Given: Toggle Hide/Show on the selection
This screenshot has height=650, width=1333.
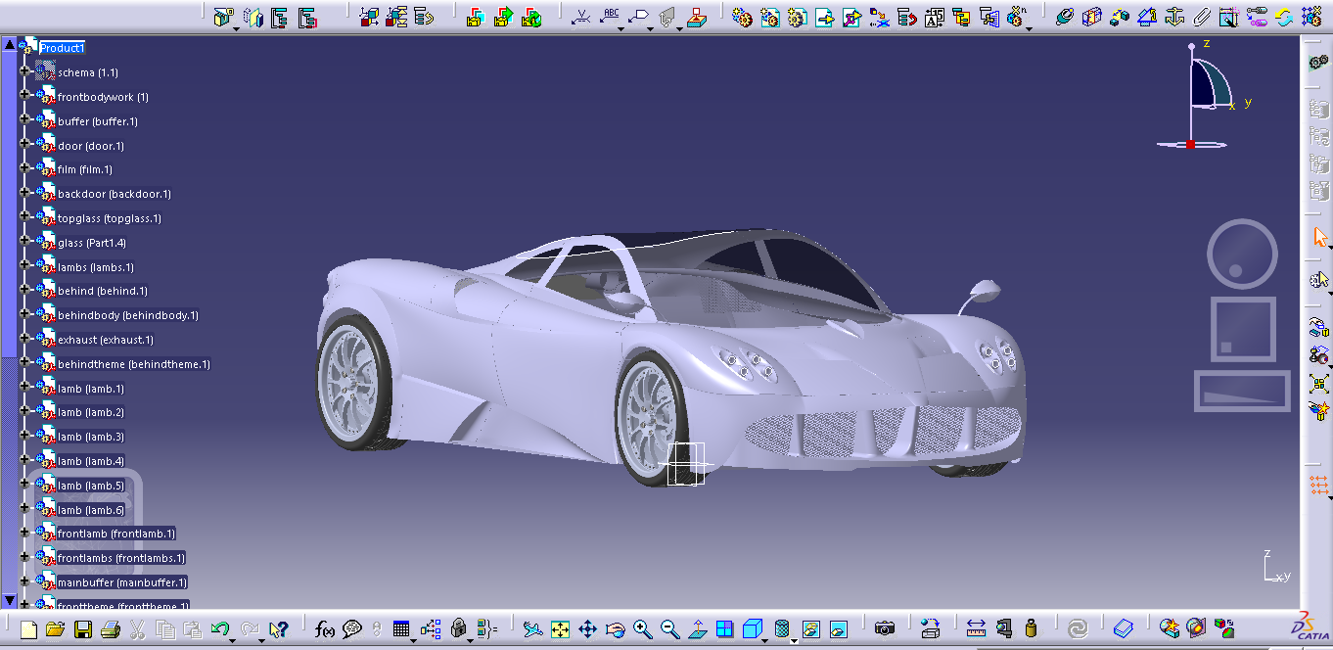Looking at the screenshot, I should tap(813, 628).
